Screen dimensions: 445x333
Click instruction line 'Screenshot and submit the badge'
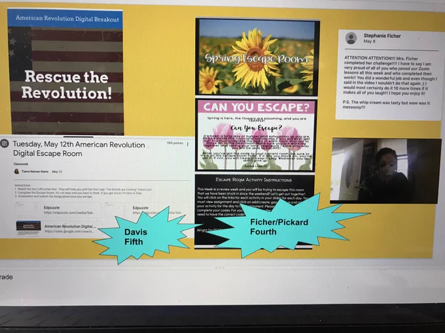(x=54, y=197)
